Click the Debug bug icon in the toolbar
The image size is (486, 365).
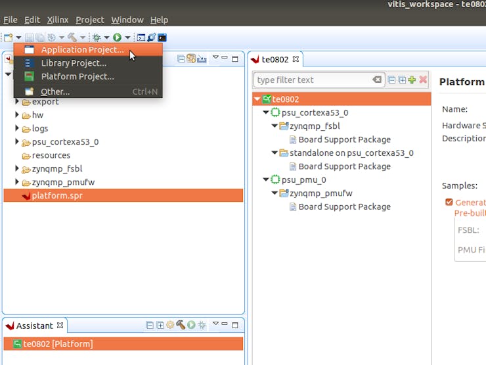click(97, 37)
